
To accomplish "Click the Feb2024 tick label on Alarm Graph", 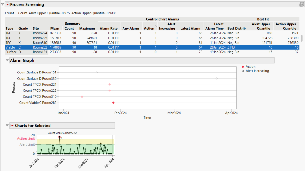I will [120, 113].
